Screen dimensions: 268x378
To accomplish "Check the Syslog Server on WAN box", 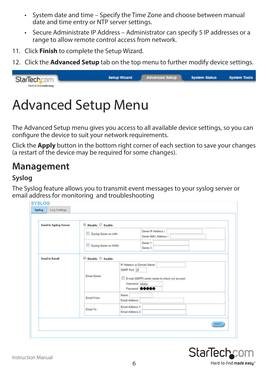I will [x=88, y=245].
